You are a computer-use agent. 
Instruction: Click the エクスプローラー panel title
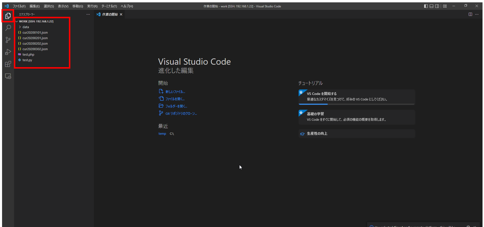coord(27,14)
